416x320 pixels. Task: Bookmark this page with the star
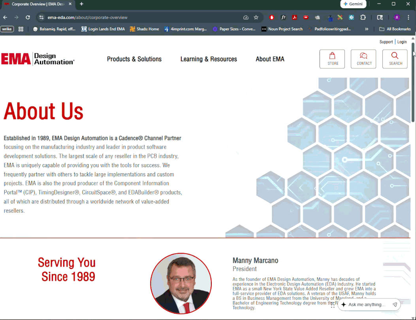[x=256, y=17]
